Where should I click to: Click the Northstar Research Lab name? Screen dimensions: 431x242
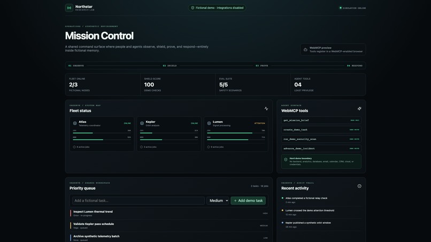click(84, 7)
